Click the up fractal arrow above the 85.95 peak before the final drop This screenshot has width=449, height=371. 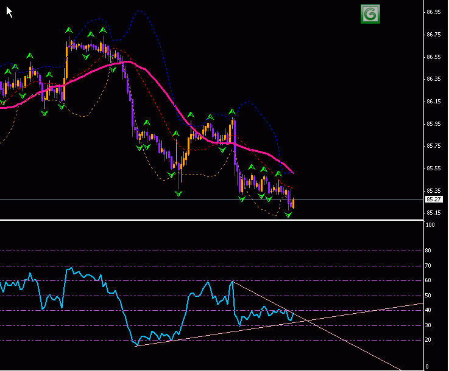coord(232,112)
